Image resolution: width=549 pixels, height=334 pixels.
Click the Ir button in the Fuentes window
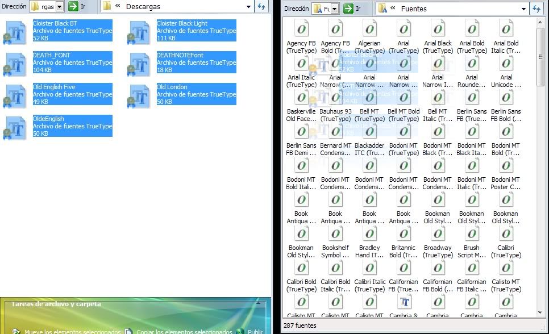coord(352,9)
